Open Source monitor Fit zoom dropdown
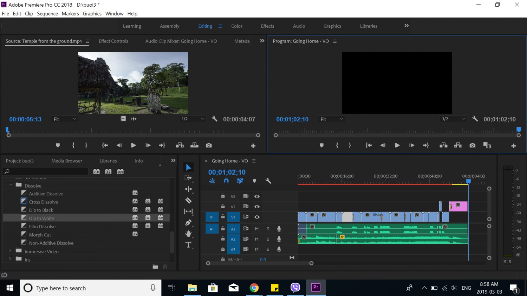The width and height of the screenshot is (527, 296). pos(65,119)
